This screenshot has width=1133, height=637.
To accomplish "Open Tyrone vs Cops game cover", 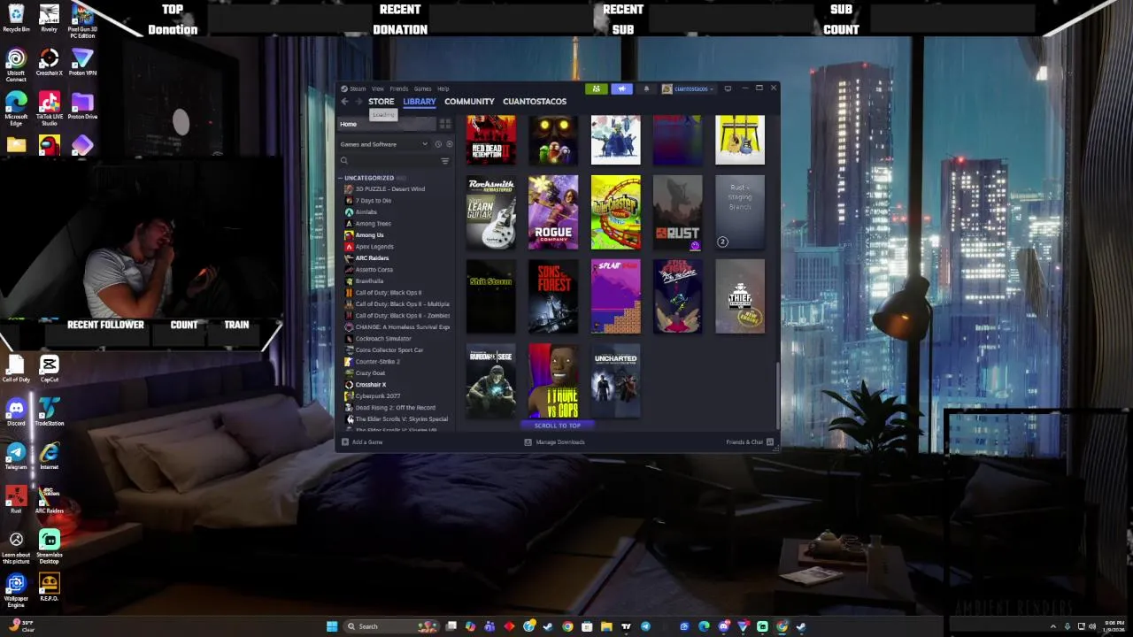I will pos(553,380).
